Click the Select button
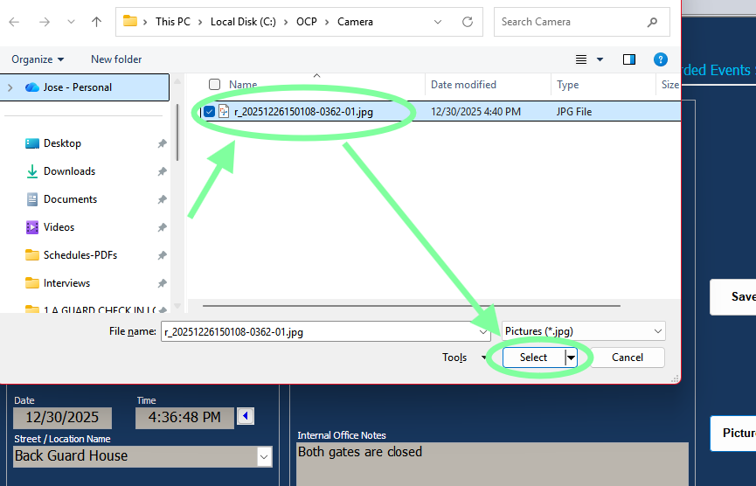This screenshot has width=756, height=486. pos(532,358)
